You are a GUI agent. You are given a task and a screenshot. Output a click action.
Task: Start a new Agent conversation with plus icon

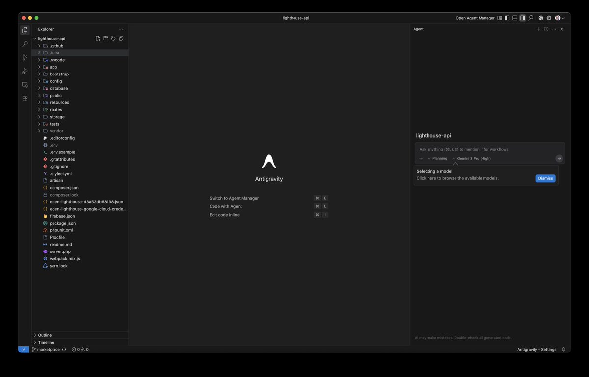pyautogui.click(x=538, y=29)
